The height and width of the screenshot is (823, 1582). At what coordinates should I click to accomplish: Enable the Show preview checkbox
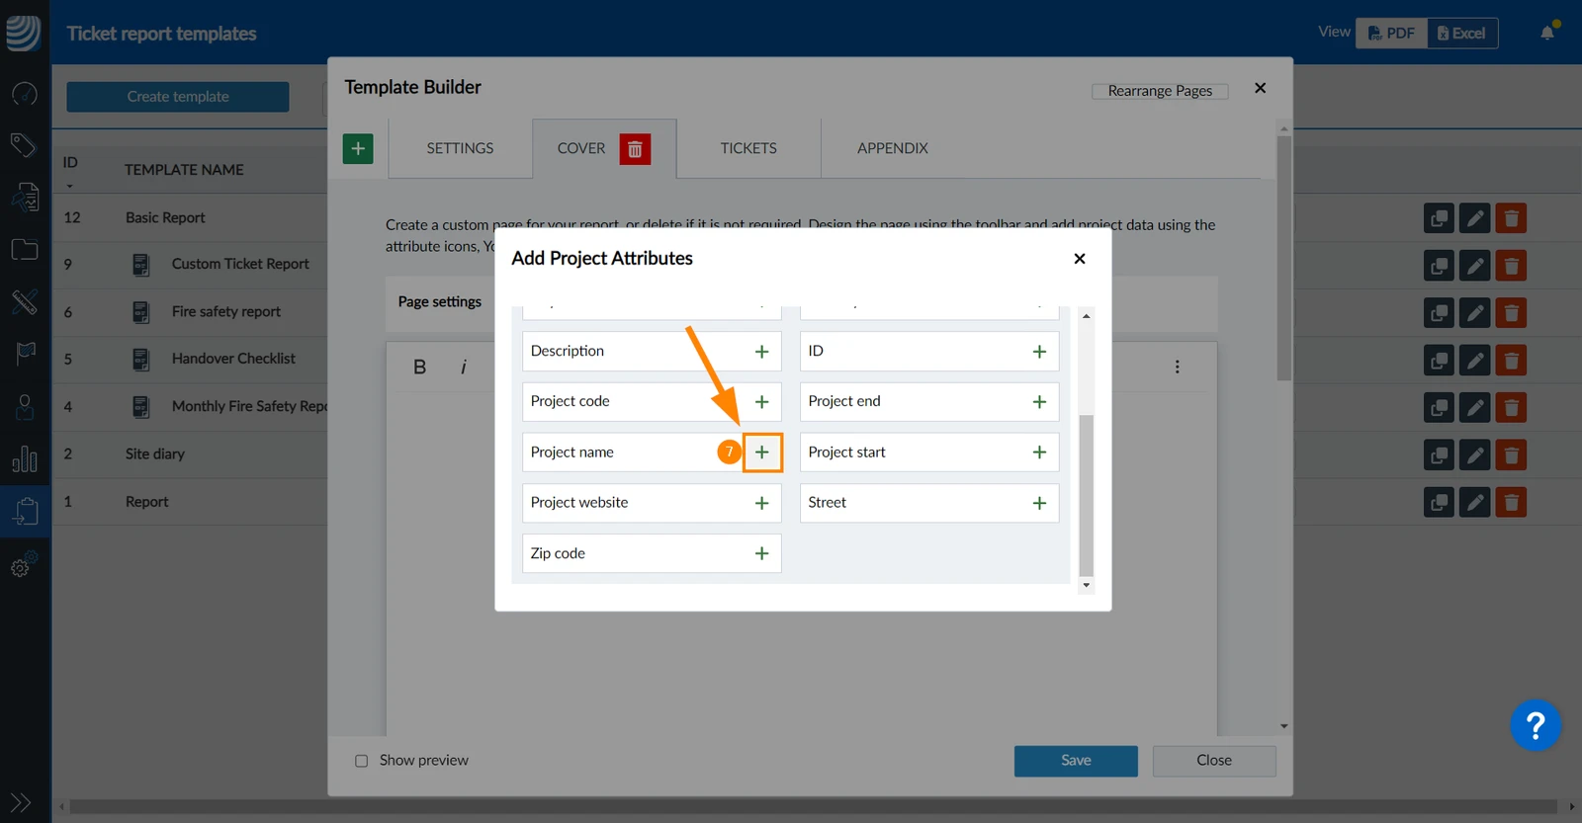click(361, 761)
